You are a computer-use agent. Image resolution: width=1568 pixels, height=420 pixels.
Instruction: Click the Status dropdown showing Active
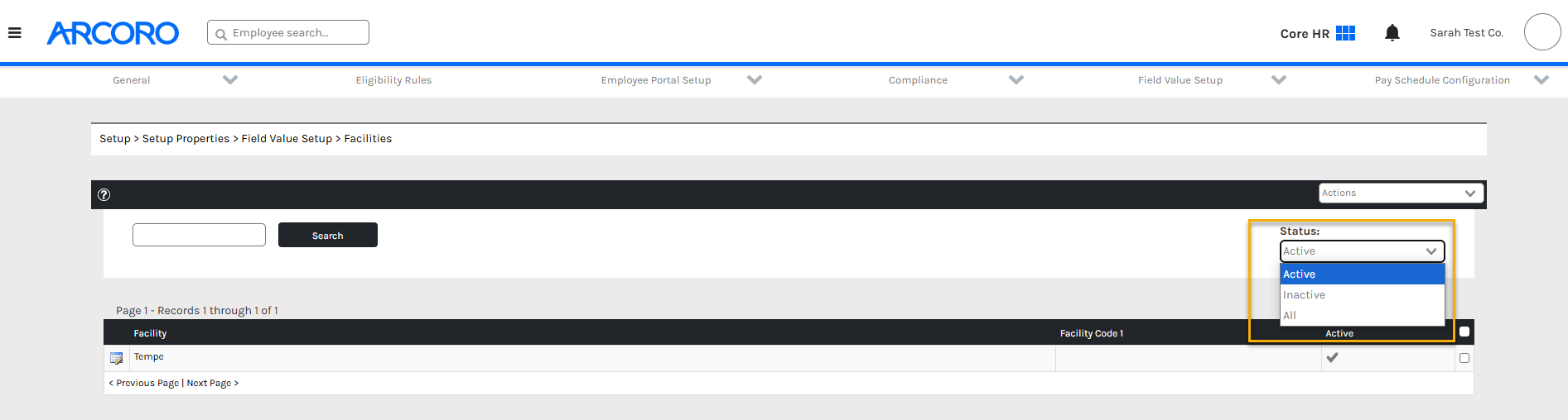[1363, 251]
